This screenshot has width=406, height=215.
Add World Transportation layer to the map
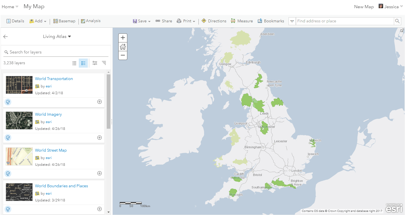[x=99, y=102]
